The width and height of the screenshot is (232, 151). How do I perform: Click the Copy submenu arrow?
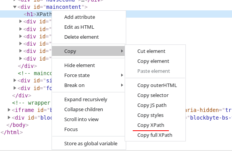pyautogui.click(x=122, y=51)
